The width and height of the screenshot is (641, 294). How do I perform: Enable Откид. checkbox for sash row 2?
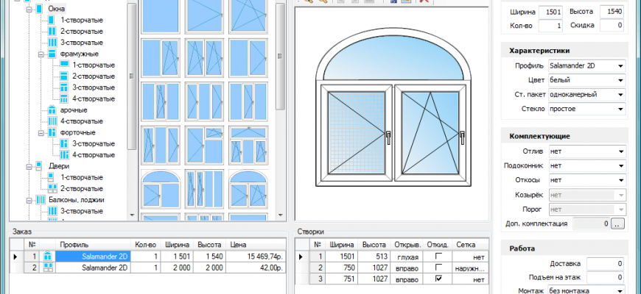coord(438,268)
